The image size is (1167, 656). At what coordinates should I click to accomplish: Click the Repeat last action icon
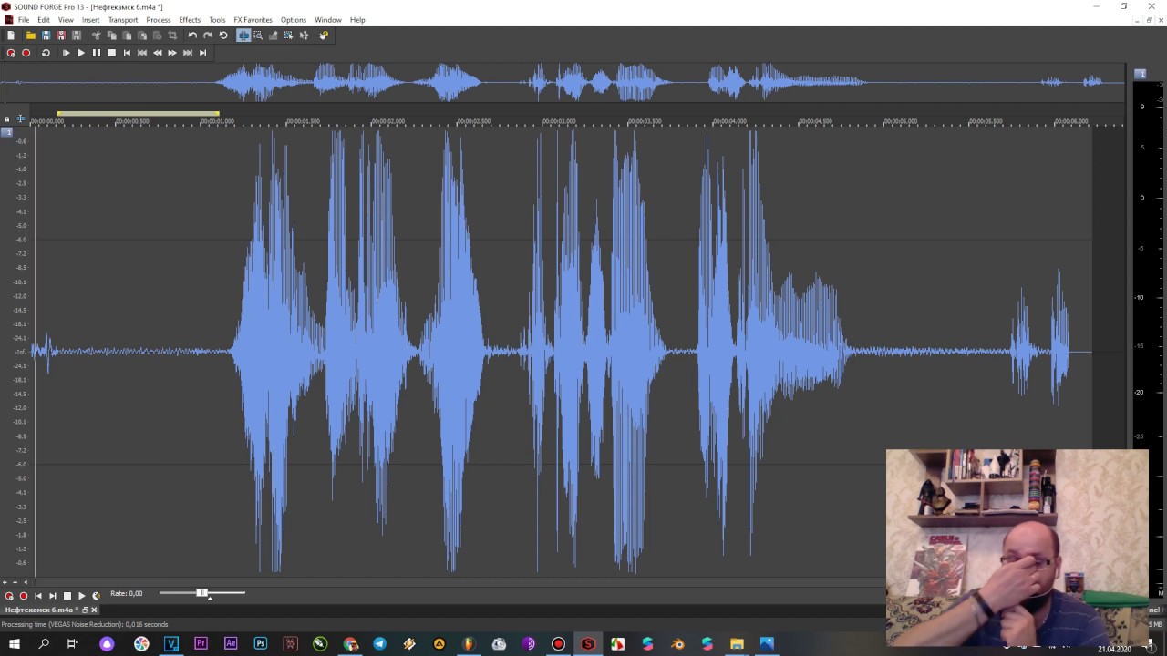[x=223, y=36]
